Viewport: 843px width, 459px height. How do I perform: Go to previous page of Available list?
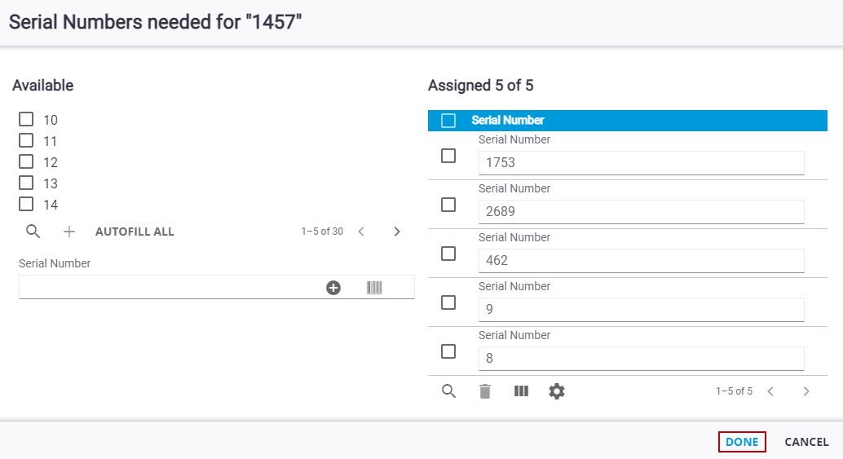point(361,232)
